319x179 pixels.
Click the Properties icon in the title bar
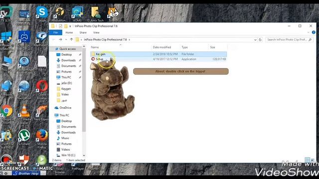point(60,26)
